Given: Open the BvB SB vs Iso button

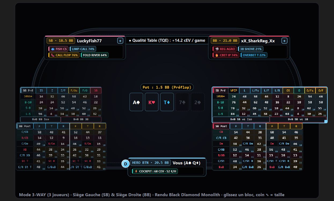Looking at the screenshot, I should point(241,119).
